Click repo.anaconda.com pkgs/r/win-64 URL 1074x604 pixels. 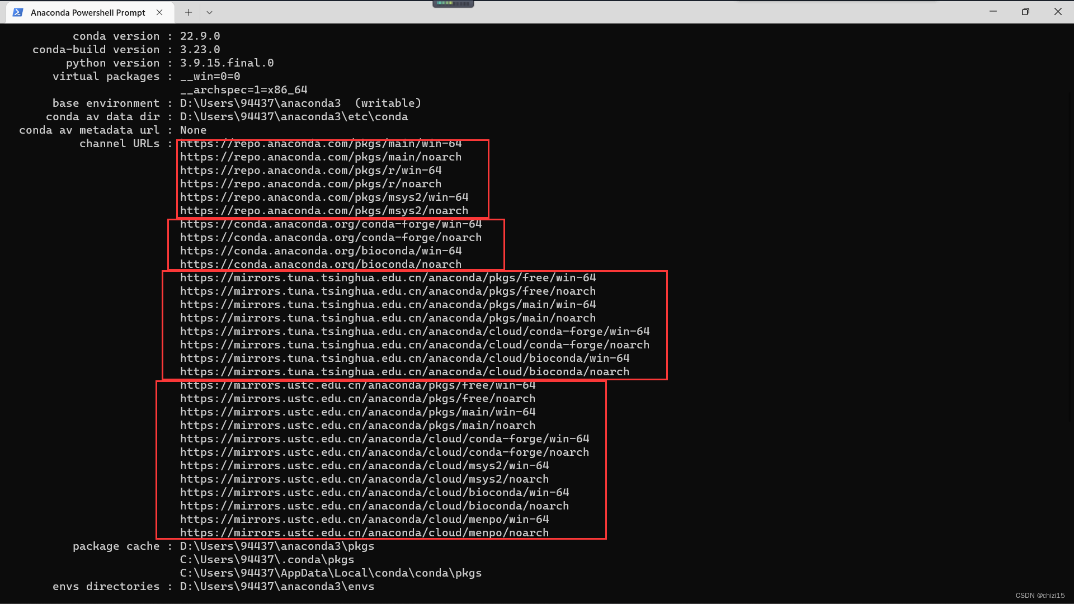(x=310, y=171)
